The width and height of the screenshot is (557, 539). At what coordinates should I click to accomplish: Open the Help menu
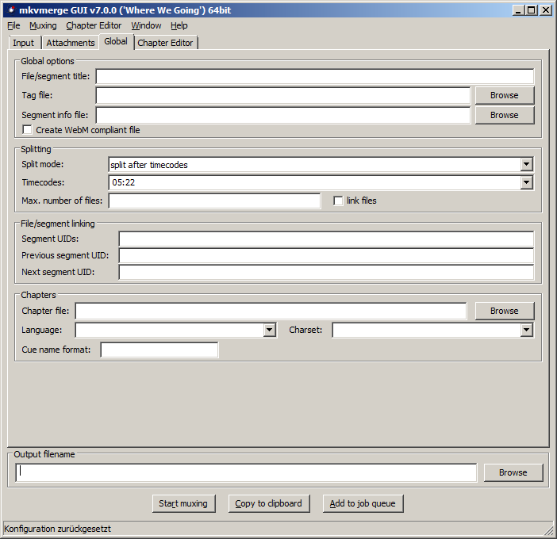click(179, 25)
